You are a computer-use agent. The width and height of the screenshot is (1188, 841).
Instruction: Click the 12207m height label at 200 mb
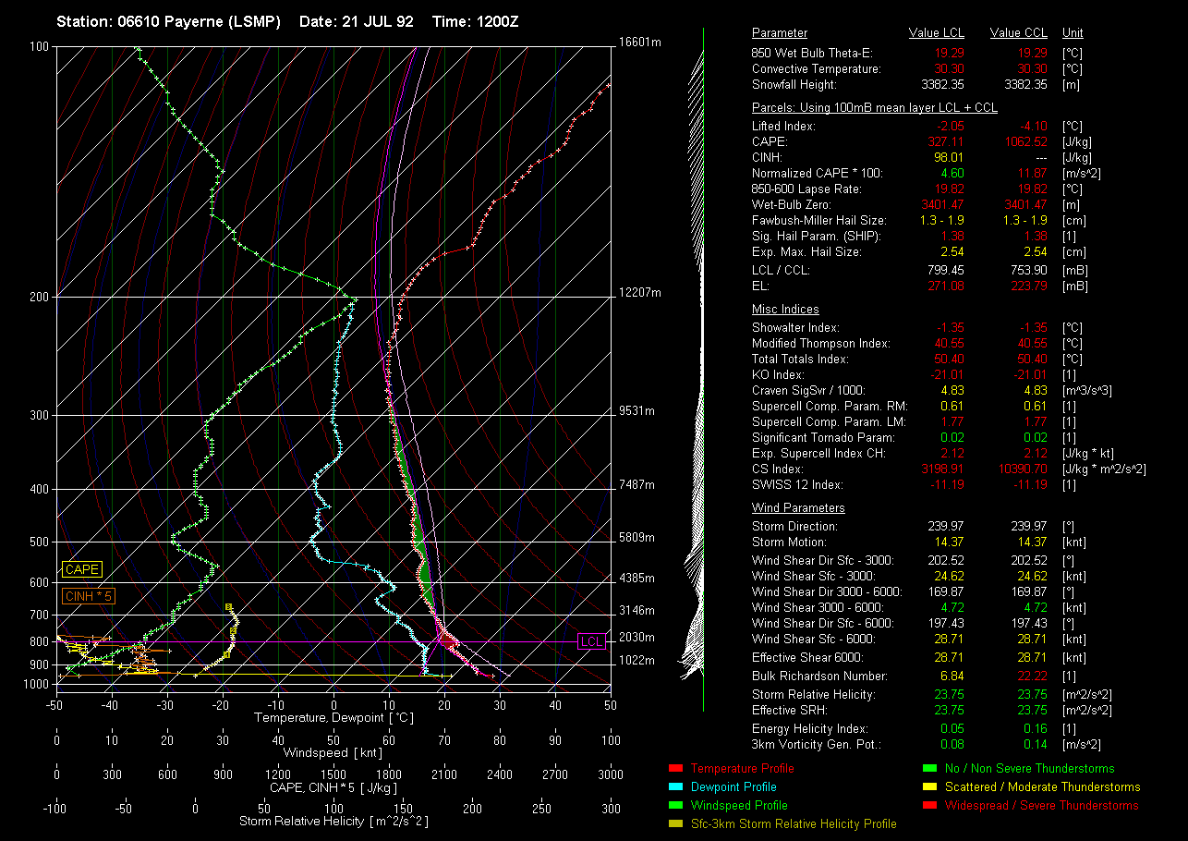tap(642, 293)
